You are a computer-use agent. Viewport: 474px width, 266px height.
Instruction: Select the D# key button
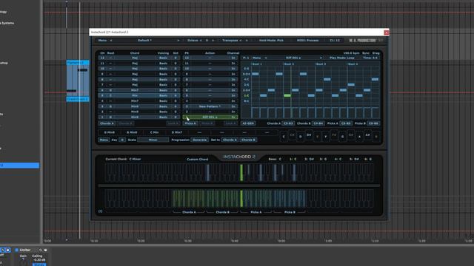309,135
